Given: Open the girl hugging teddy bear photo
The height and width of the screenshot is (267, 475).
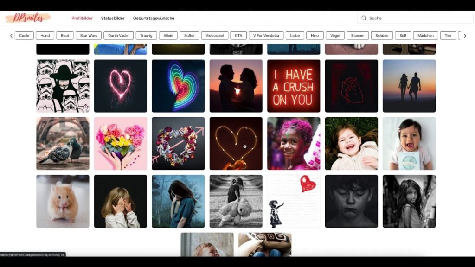Looking at the screenshot, I should 236,201.
